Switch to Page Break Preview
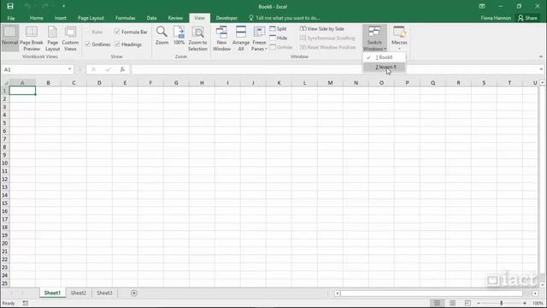This screenshot has width=547, height=308. [32, 38]
